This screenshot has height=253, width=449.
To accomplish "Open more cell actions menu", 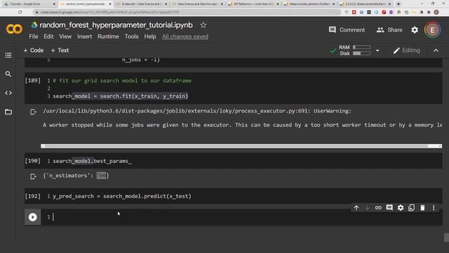I will coord(434,208).
